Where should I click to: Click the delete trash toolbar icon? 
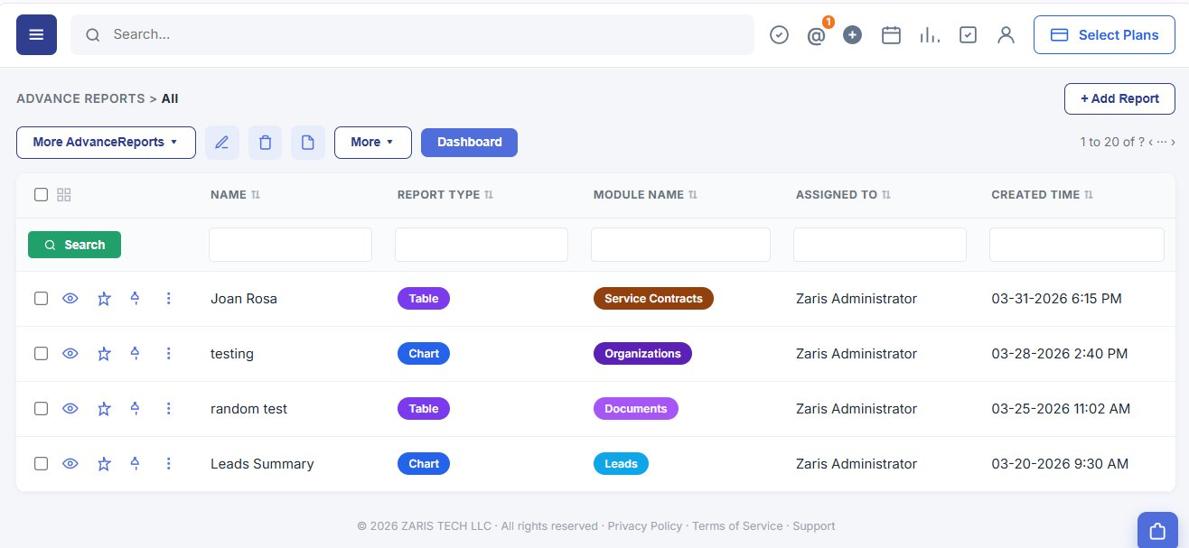pos(265,143)
